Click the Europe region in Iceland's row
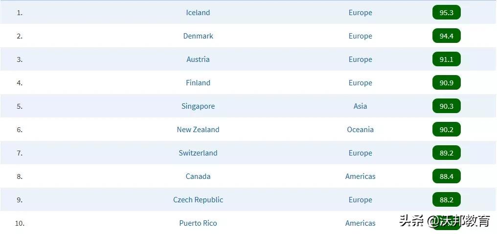This screenshot has height=234, width=497. [x=361, y=13]
